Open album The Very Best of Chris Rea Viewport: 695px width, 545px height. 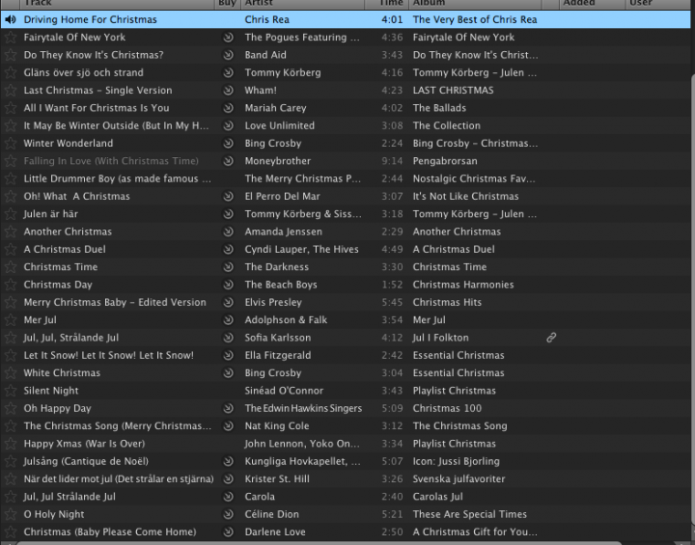point(475,19)
